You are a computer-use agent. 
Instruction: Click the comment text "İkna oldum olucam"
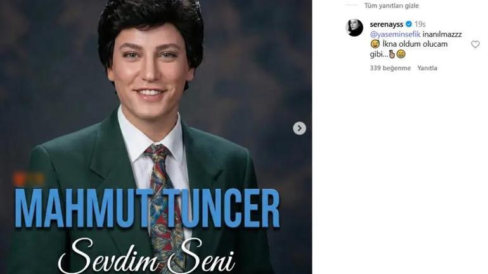pyautogui.click(x=409, y=44)
